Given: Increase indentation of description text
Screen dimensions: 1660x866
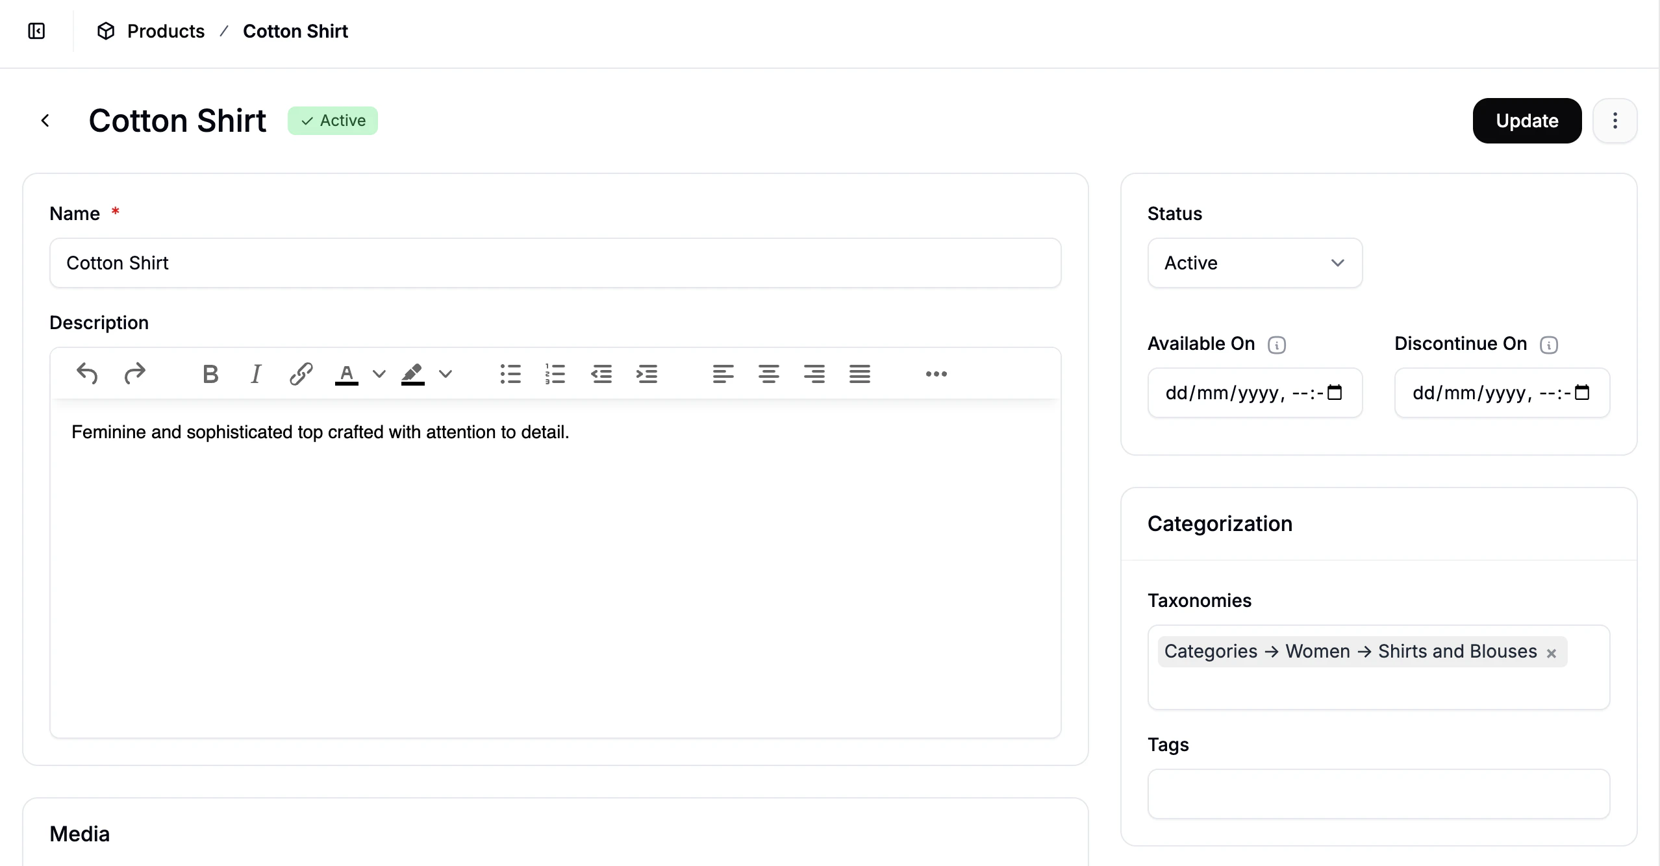Looking at the screenshot, I should 647,375.
